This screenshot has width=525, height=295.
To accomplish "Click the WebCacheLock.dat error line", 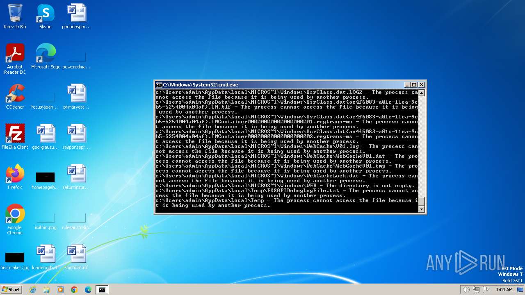I will (x=286, y=178).
